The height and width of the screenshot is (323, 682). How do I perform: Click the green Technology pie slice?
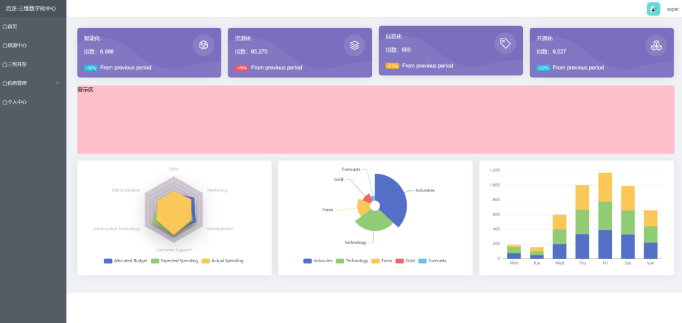tap(373, 221)
